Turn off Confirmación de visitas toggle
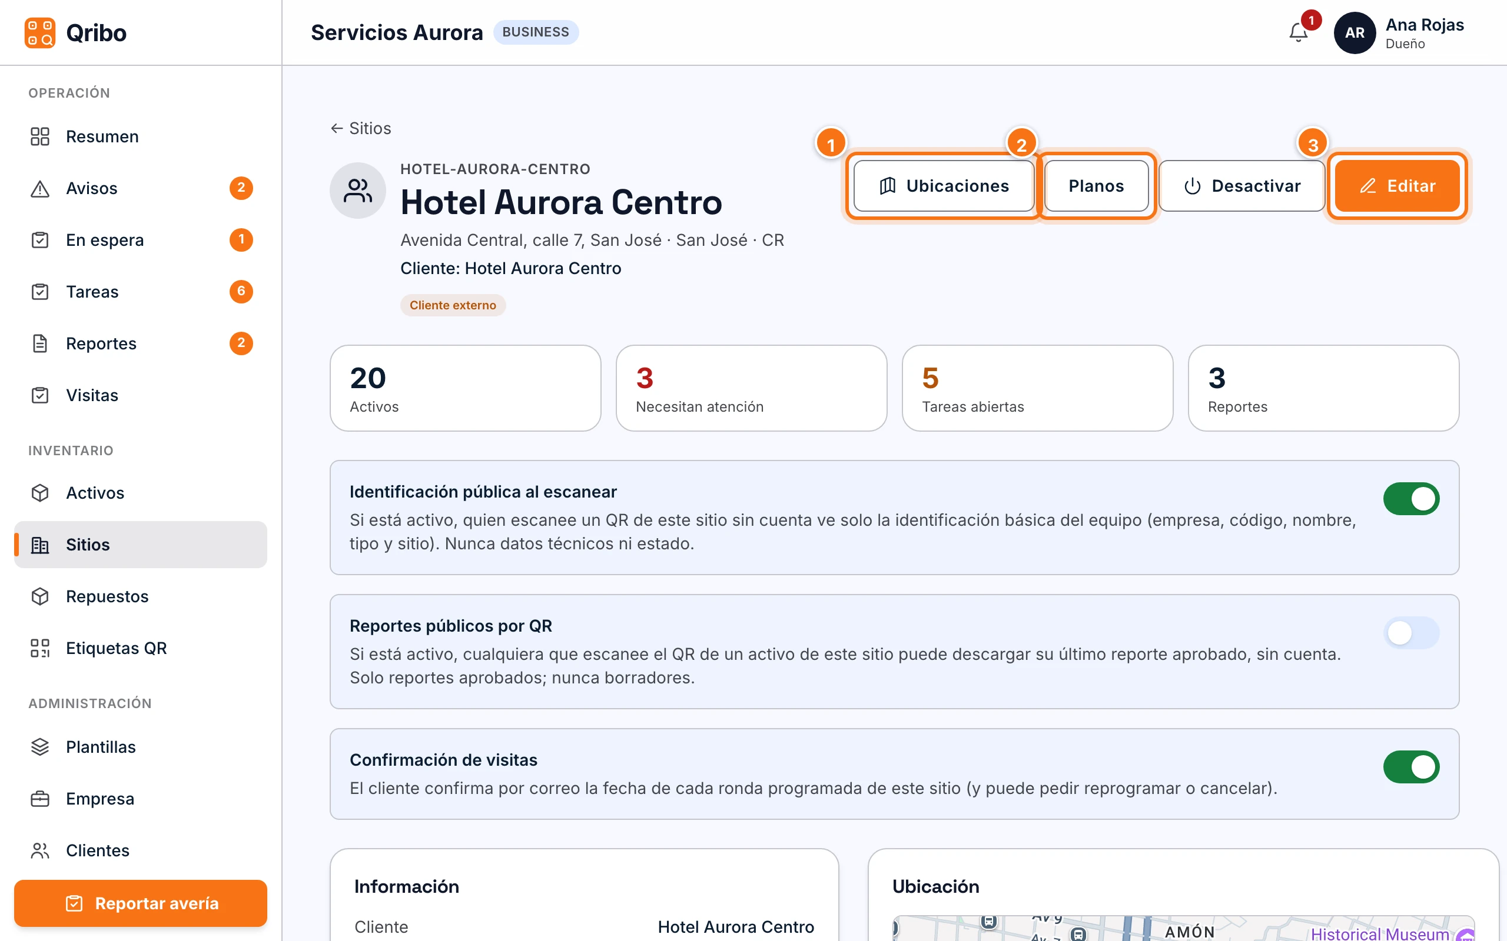The image size is (1507, 941). coord(1411,767)
